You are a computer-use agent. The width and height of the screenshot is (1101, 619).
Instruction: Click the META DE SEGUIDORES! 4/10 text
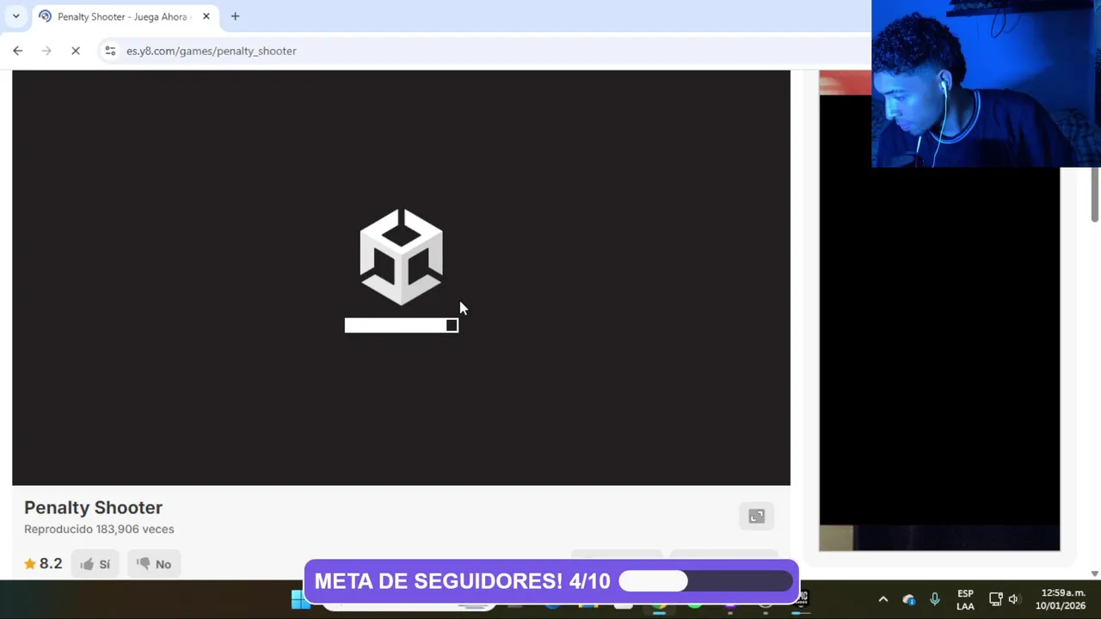[463, 581]
